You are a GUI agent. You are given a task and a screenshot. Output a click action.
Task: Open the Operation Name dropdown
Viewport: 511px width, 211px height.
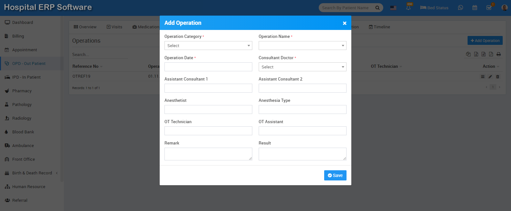[x=302, y=46]
